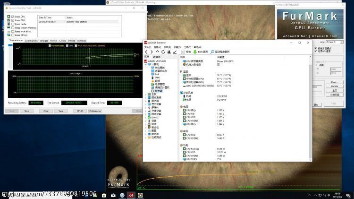This screenshot has height=199, width=354.
Task: Click the Stop button in stability test
Action: 26,111
